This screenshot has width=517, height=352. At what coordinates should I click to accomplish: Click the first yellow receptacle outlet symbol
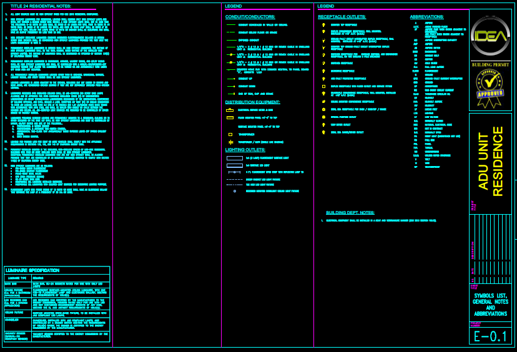point(323,24)
